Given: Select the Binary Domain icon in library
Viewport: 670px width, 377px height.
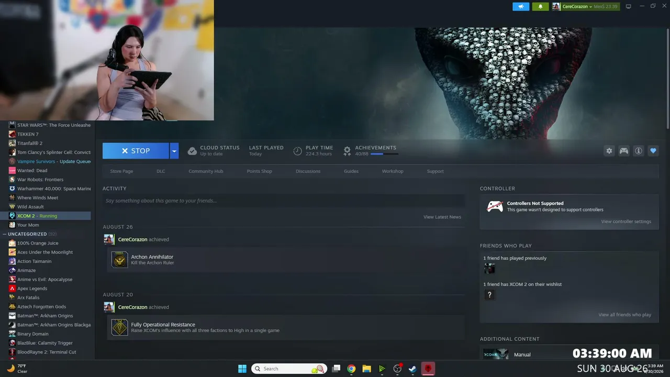Looking at the screenshot, I should pos(12,334).
